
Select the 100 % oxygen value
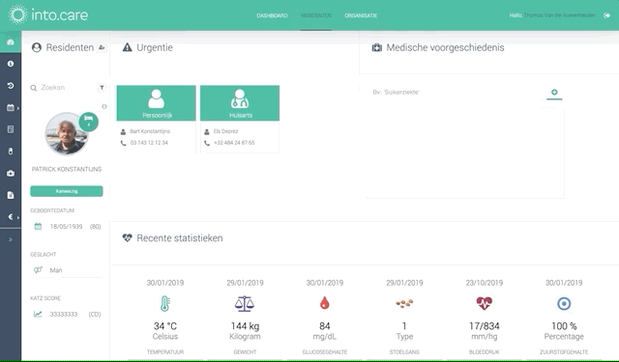point(564,326)
